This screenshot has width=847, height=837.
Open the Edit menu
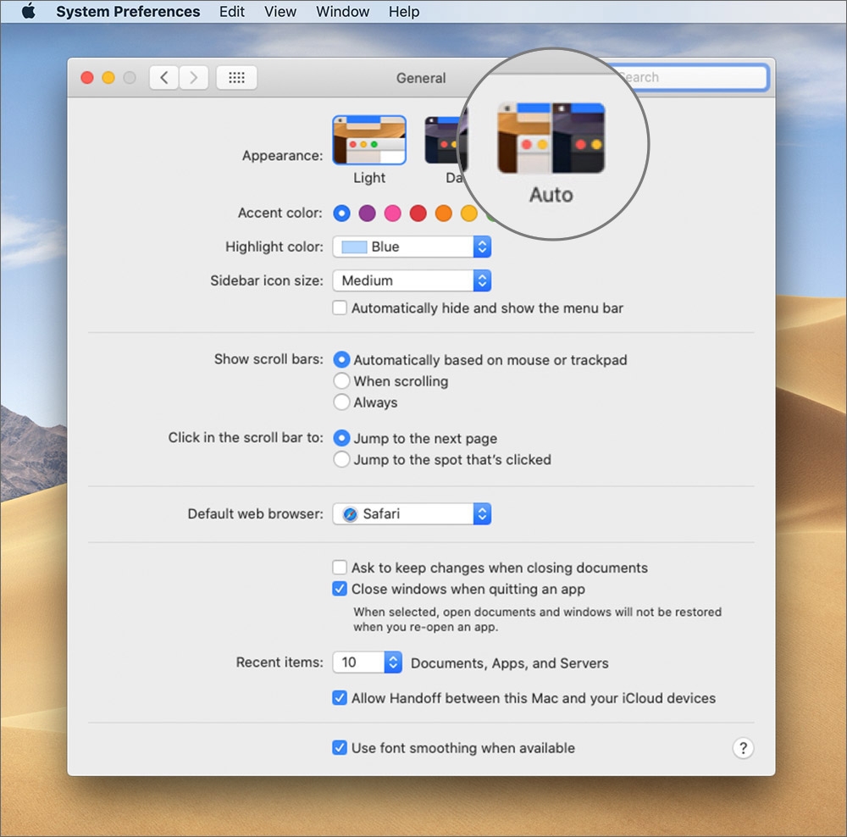[232, 11]
